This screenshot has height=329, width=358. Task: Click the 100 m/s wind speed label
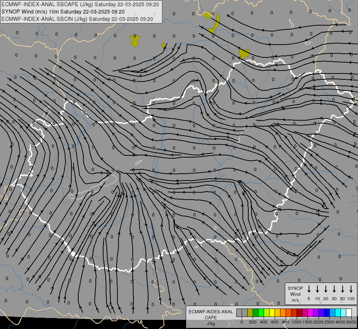pyautogui.click(x=351, y=299)
